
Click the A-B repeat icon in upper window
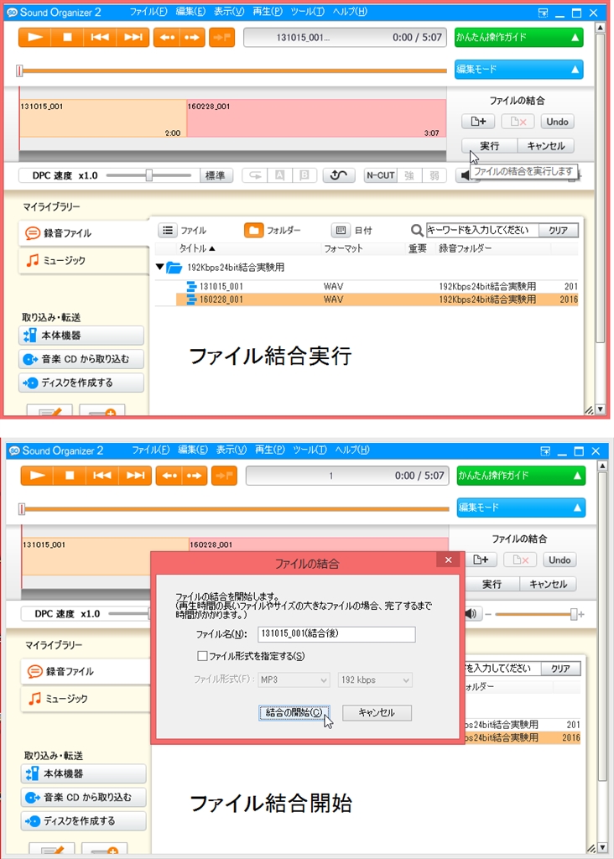coord(255,175)
